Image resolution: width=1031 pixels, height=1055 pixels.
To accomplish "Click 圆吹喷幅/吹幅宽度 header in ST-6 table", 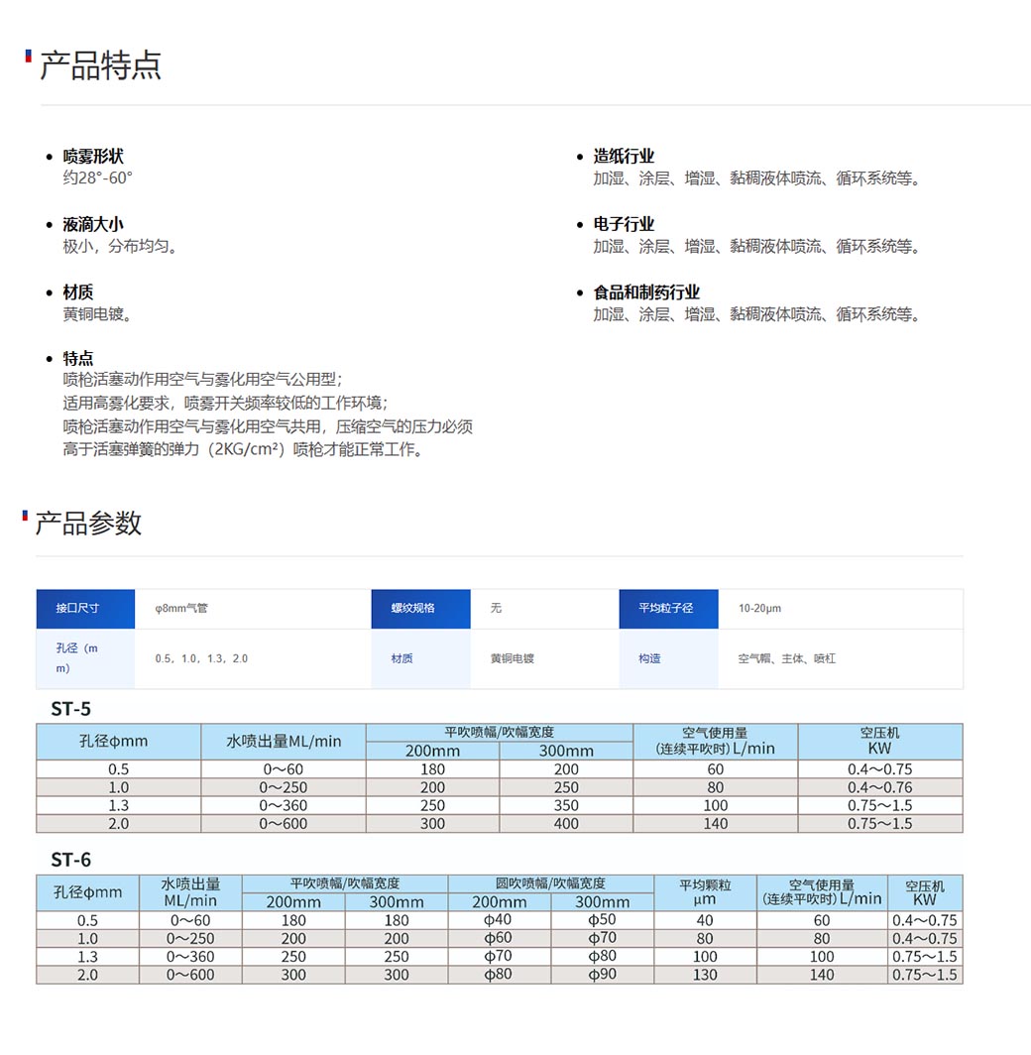I will point(550,883).
